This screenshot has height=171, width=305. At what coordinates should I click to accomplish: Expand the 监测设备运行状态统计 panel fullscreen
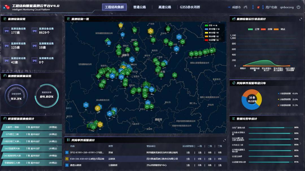(300, 19)
